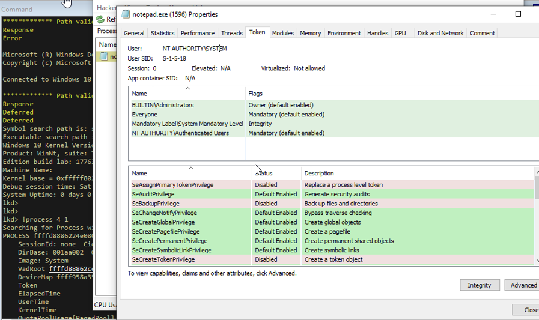Select the Token tab
The width and height of the screenshot is (539, 320).
tap(257, 32)
